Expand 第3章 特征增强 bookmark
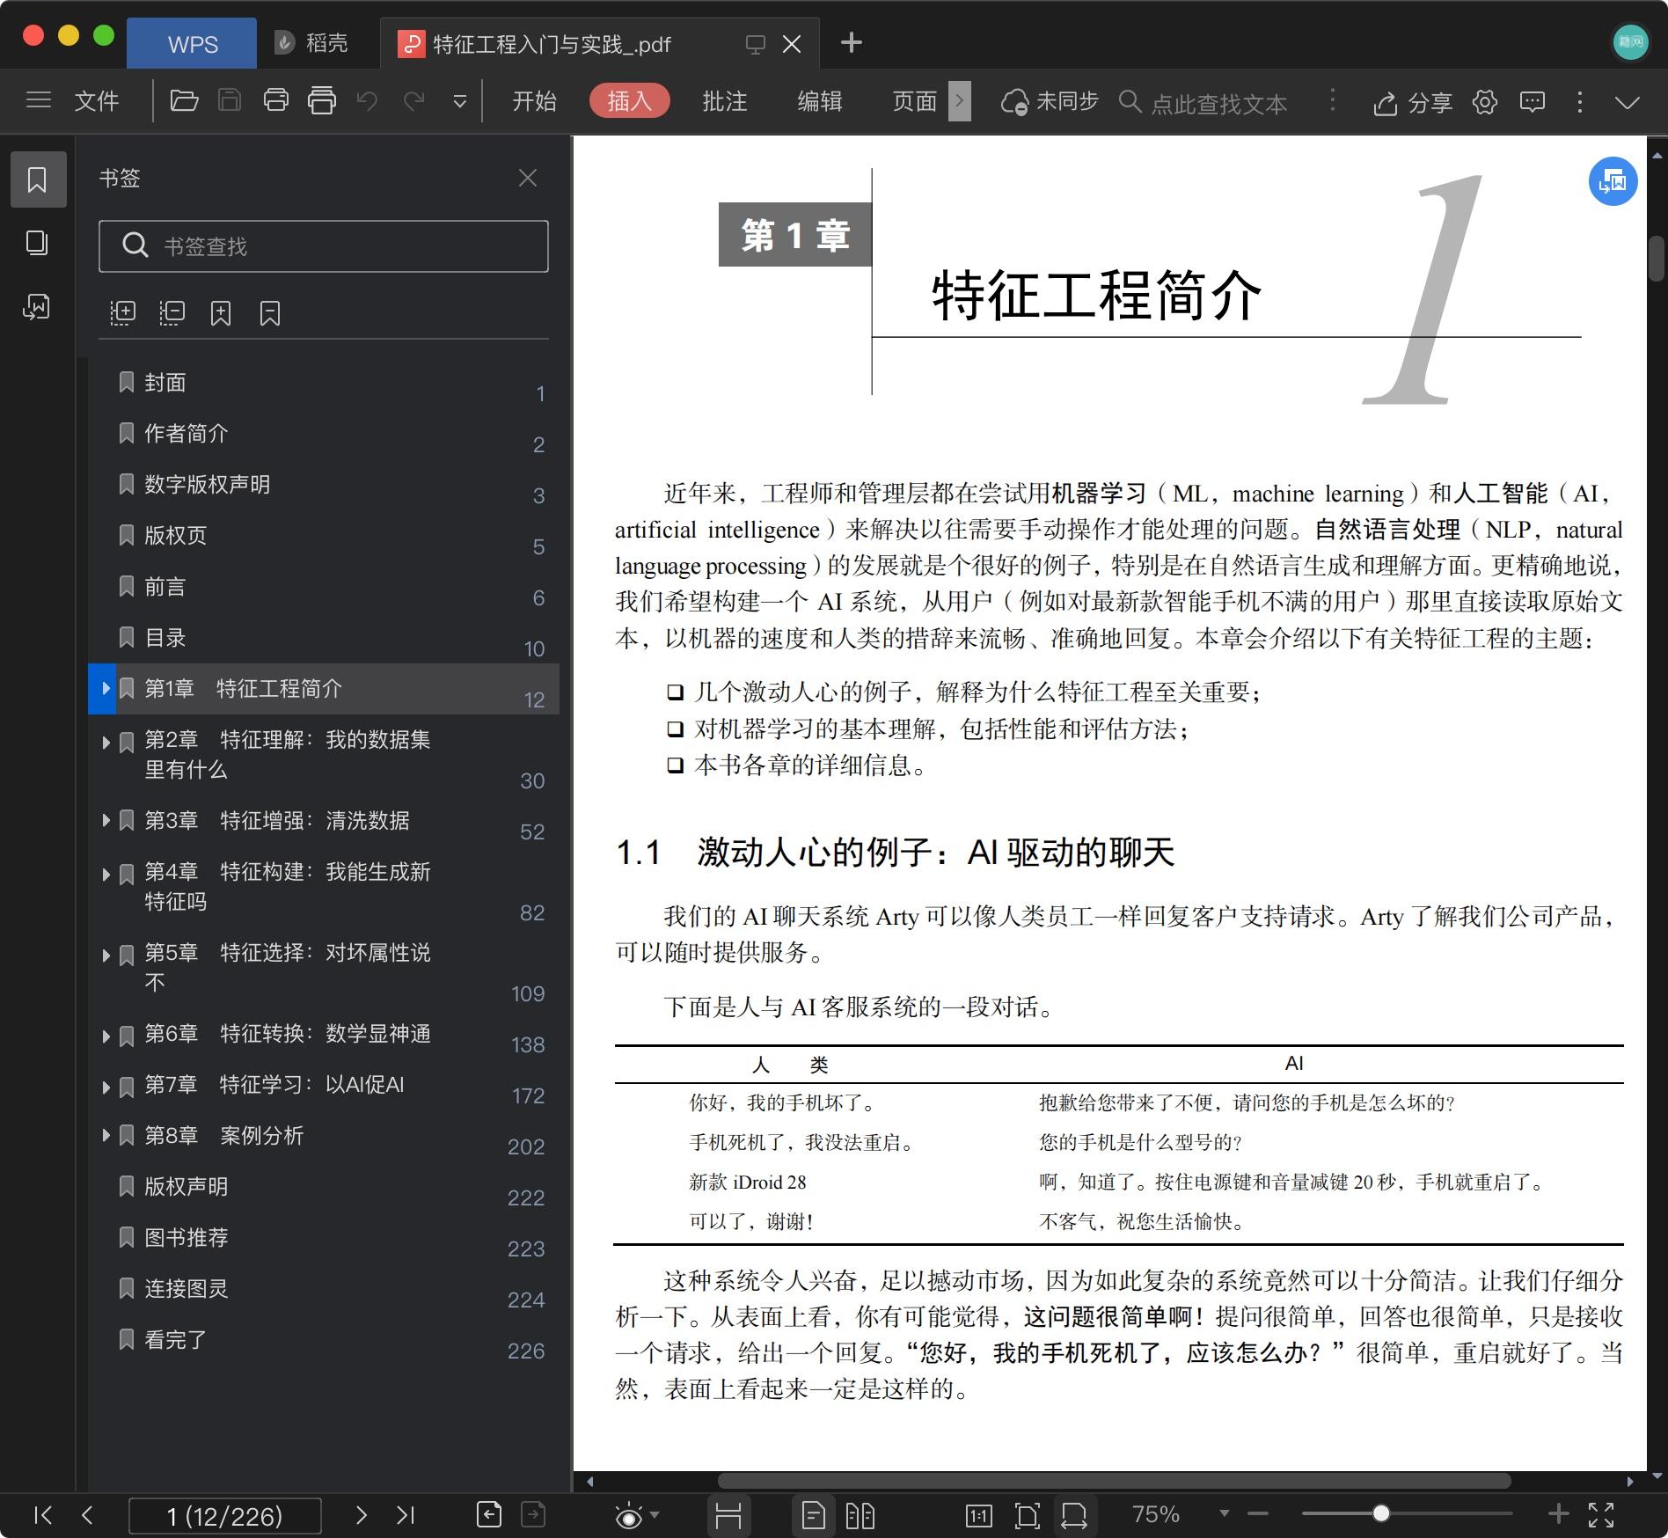1668x1538 pixels. tap(106, 820)
